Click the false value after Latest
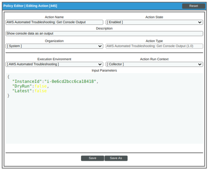The image size is (208, 171). click(41, 91)
